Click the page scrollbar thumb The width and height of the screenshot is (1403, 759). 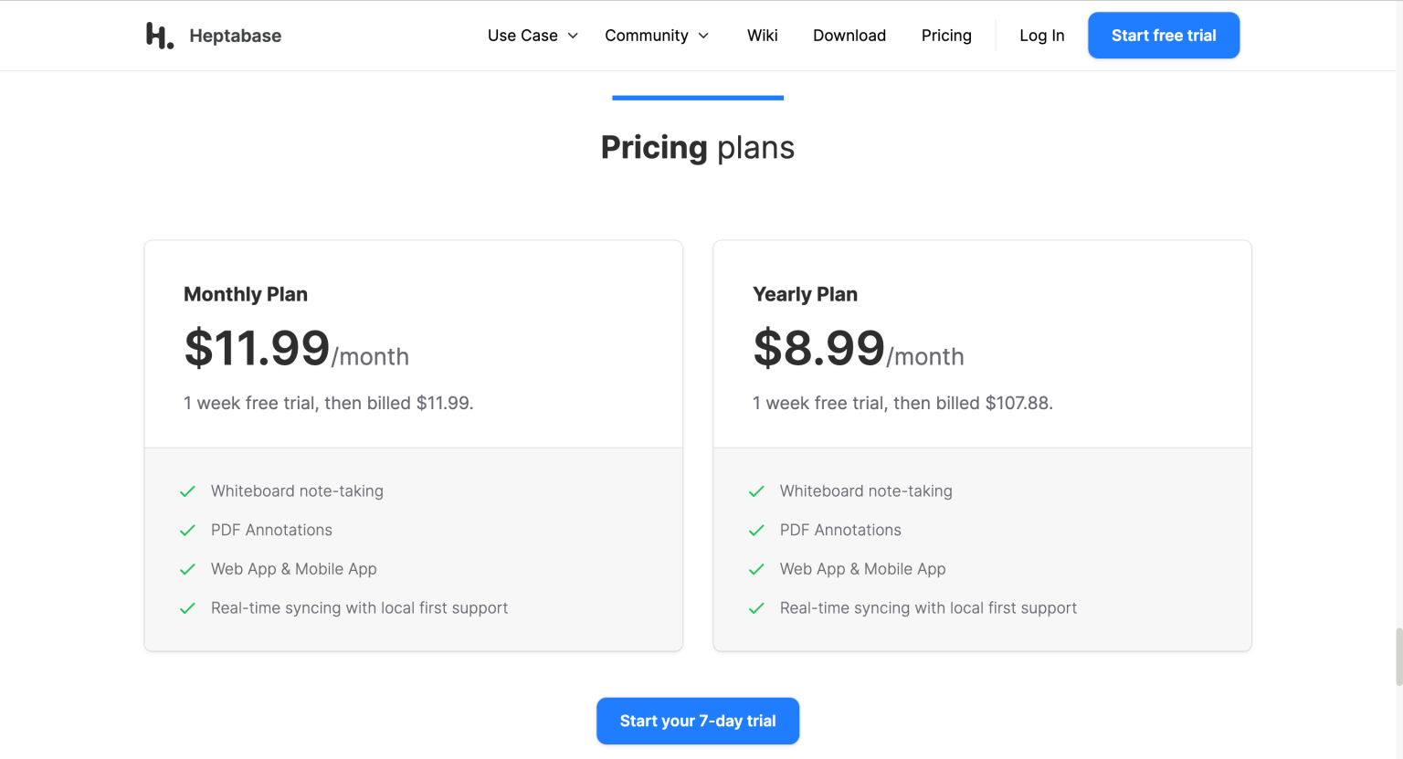(x=1398, y=656)
